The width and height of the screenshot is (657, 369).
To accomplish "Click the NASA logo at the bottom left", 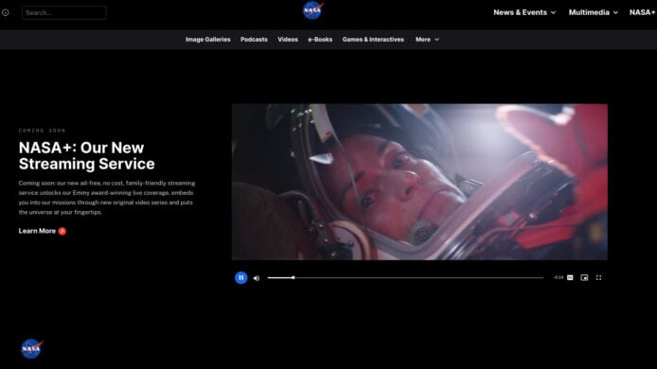I will 32,348.
